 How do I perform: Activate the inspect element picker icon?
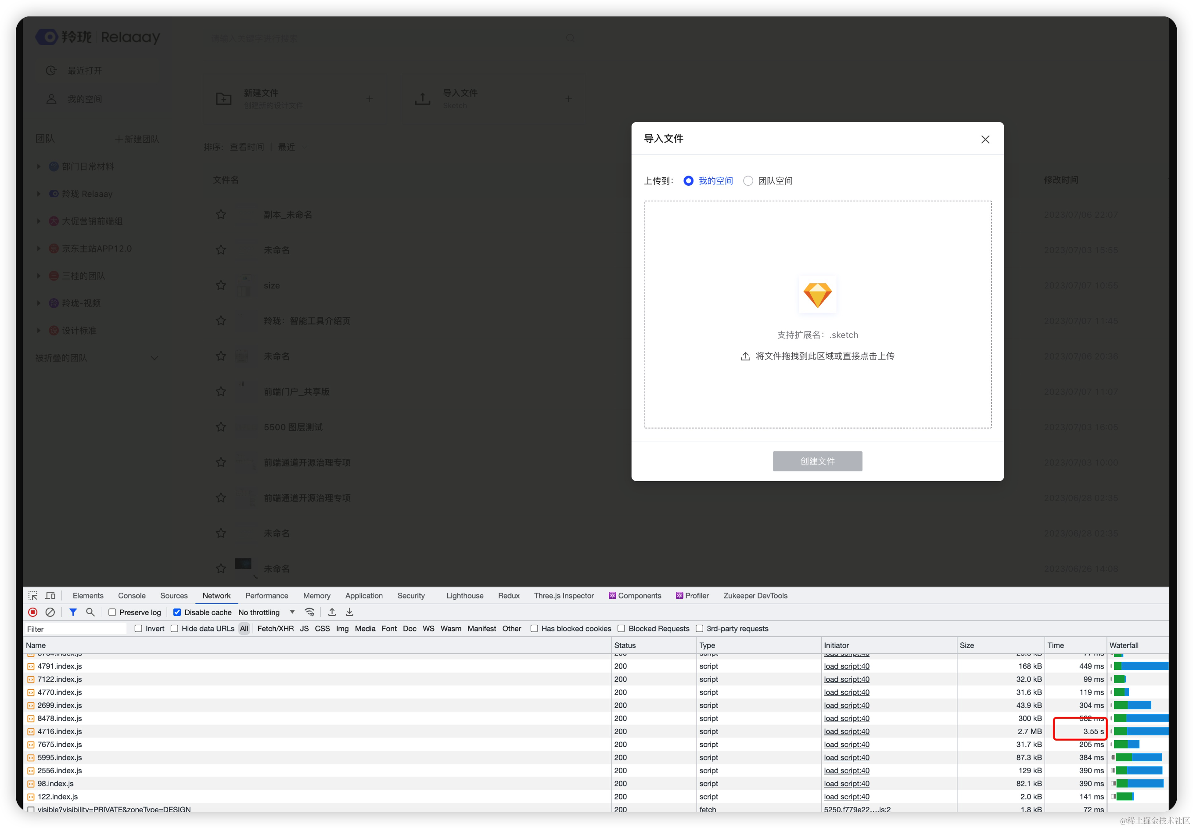32,596
